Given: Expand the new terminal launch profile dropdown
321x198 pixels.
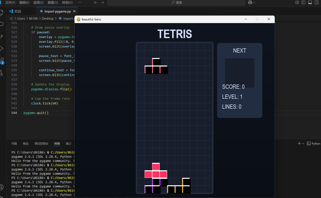Looking at the screenshot, I should (303, 143).
